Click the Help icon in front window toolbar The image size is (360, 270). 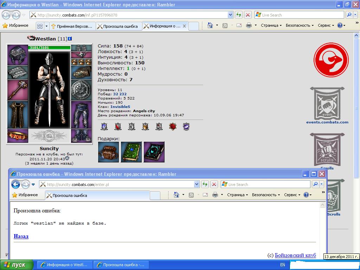[x=306, y=195]
